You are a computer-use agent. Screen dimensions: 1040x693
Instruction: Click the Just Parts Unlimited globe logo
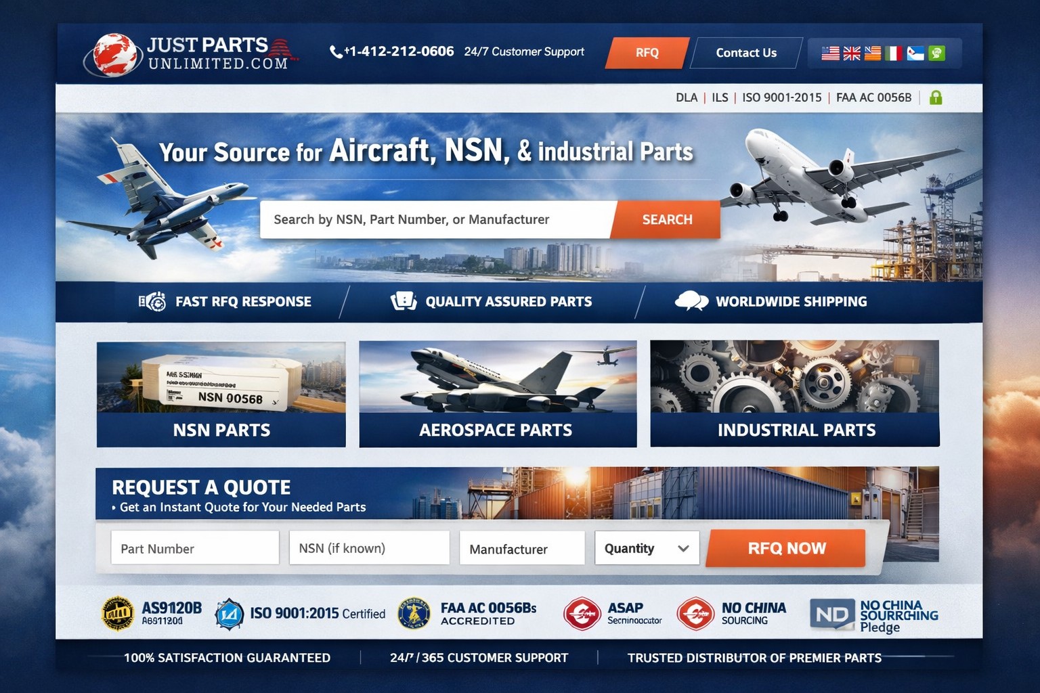pyautogui.click(x=115, y=54)
